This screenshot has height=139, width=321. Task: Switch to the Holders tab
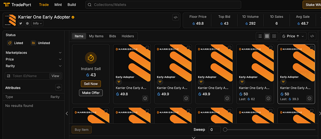pyautogui.click(x=128, y=36)
